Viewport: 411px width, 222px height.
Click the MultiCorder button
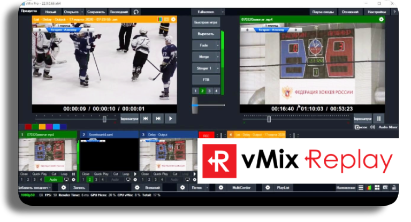point(241,188)
